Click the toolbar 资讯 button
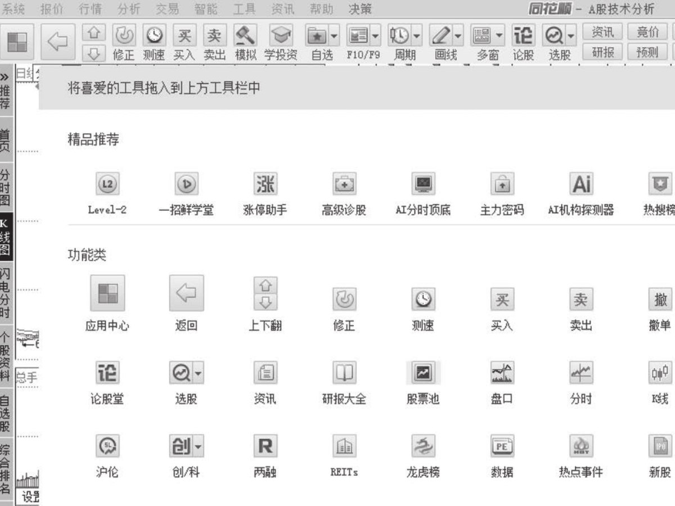Viewport: 675px width, 506px height. (x=602, y=33)
